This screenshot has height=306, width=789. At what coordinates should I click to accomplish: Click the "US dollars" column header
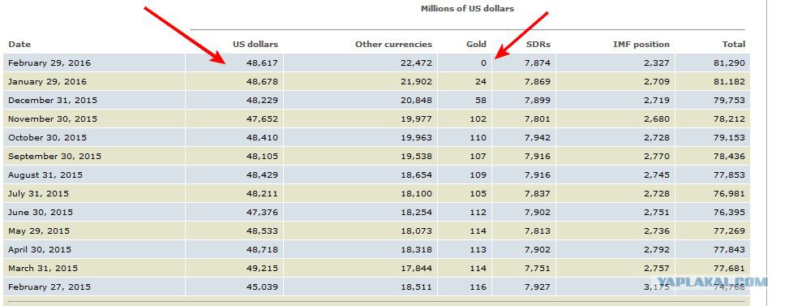255,45
